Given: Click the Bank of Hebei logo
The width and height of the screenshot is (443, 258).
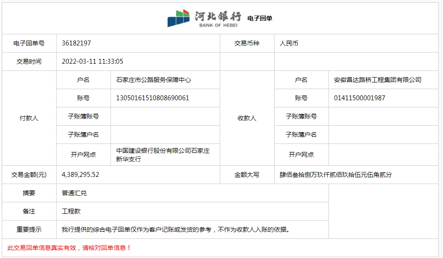Looking at the screenshot, I should tap(203, 18).
